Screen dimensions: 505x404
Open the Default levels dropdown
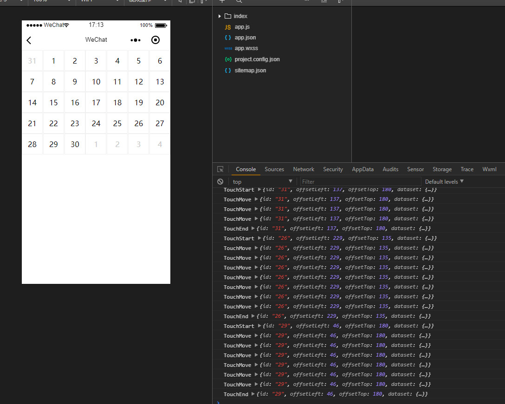(444, 181)
